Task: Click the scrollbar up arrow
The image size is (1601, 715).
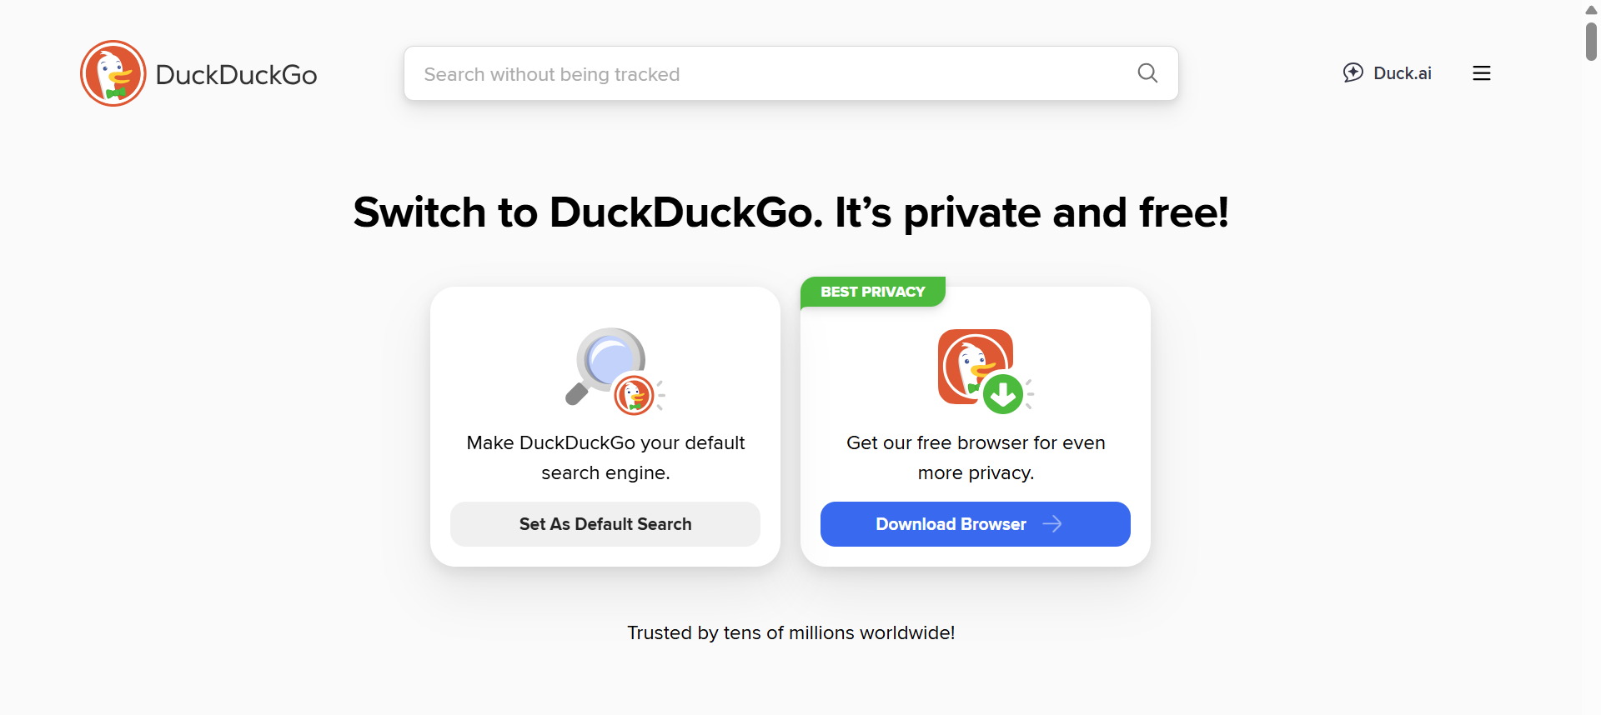Action: [x=1591, y=10]
